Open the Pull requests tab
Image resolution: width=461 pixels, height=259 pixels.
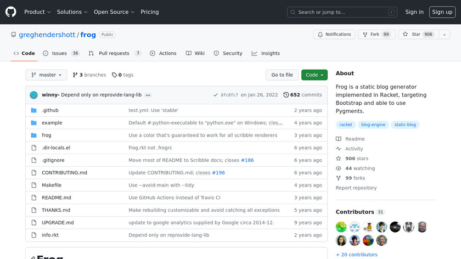pyautogui.click(x=114, y=53)
